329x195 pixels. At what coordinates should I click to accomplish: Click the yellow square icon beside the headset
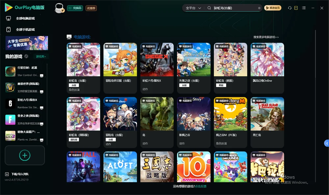[x=296, y=8]
